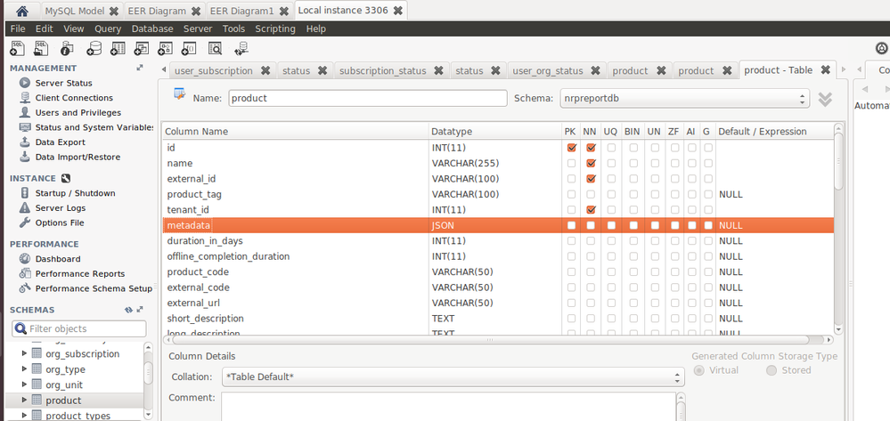Expand the org_unit table node
Image resolution: width=890 pixels, height=421 pixels.
[24, 385]
